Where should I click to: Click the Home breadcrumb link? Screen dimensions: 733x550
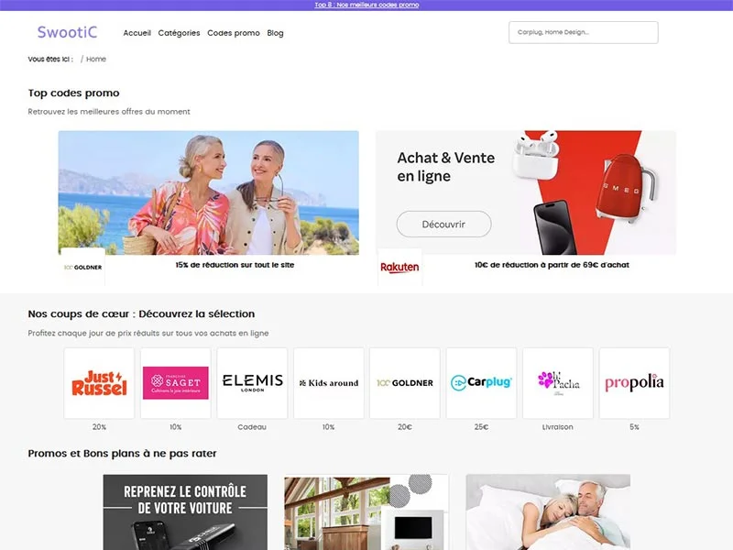point(96,59)
